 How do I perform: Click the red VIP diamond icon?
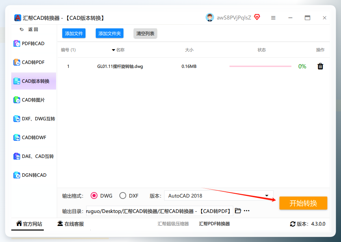tap(257, 17)
